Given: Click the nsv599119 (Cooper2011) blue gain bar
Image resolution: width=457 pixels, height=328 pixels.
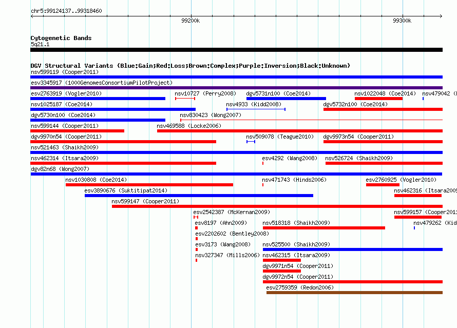Looking at the screenshot, I should [236, 77].
